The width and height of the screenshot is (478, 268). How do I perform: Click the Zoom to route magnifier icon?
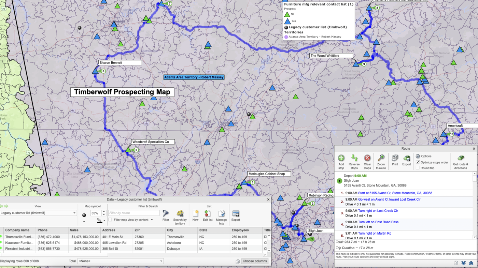pos(381,158)
